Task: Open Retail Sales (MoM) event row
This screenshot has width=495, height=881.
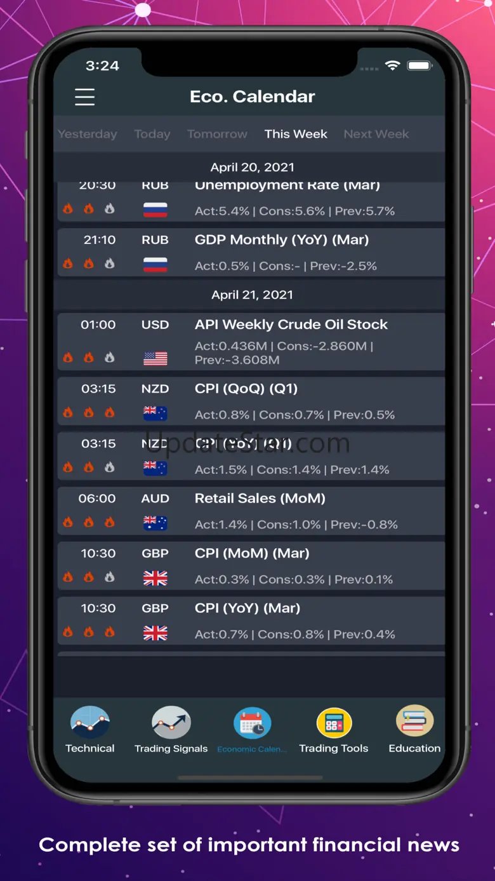Action: [260, 499]
